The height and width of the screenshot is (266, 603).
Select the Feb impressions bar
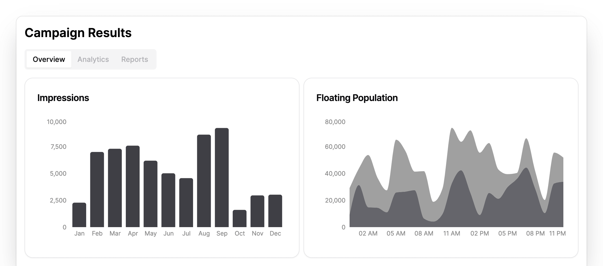coord(97,190)
